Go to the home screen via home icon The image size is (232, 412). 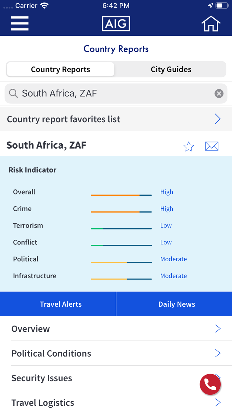(211, 23)
